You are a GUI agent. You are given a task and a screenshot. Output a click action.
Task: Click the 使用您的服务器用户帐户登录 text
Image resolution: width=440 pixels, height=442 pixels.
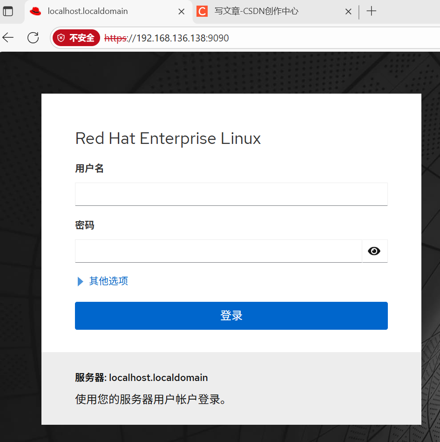coord(150,399)
